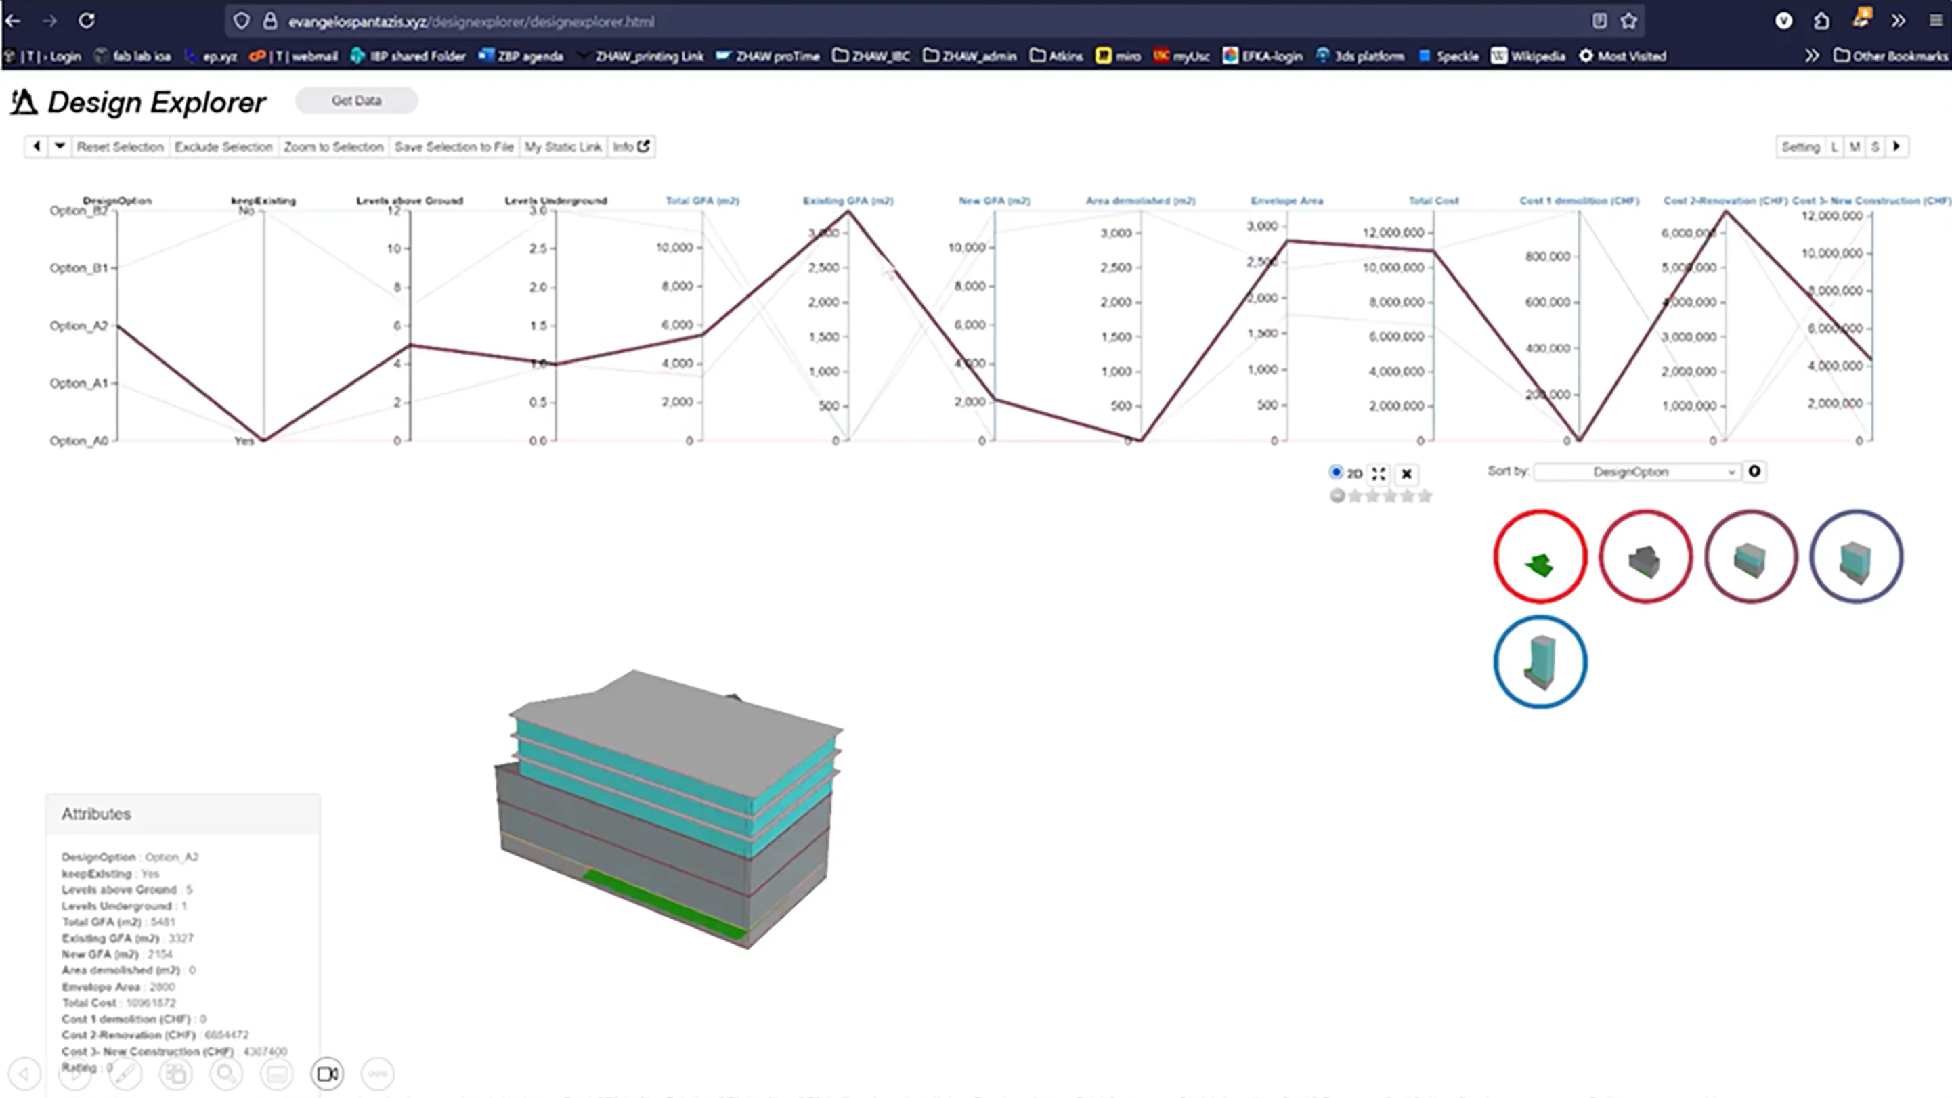Open the browser extensions puzzle icon

(x=1822, y=20)
